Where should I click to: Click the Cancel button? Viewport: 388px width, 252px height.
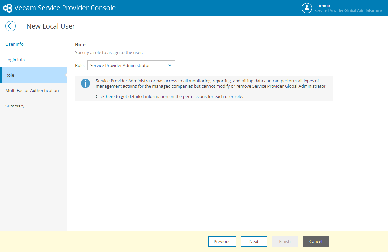point(316,241)
